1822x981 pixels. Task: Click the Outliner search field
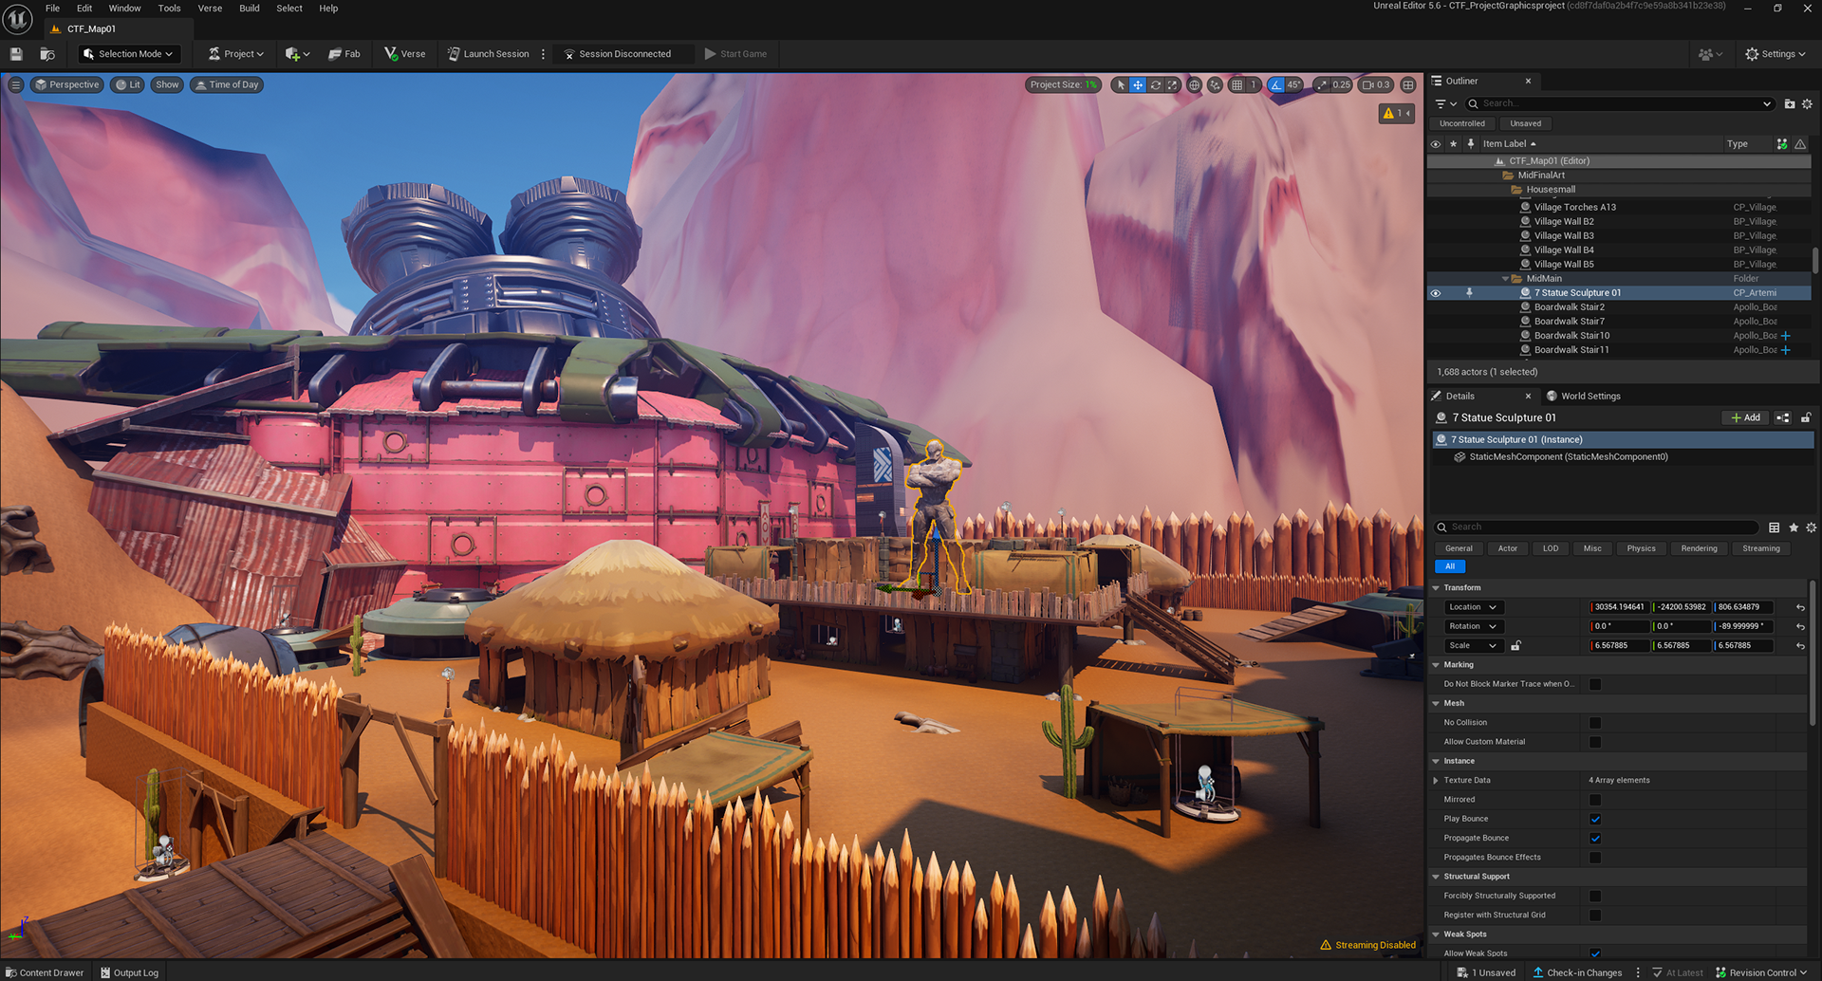point(1619,103)
